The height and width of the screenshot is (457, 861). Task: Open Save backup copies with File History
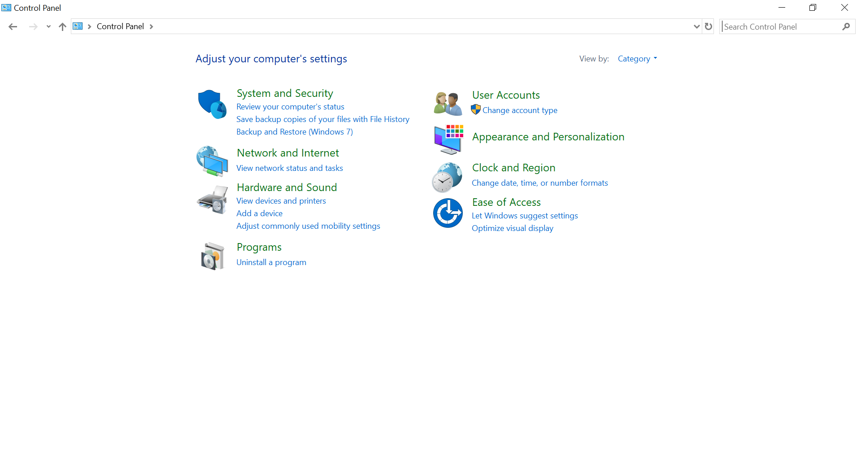tap(323, 119)
